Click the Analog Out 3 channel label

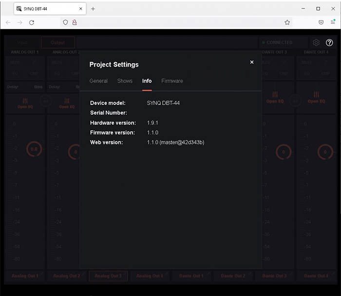[x=108, y=276]
